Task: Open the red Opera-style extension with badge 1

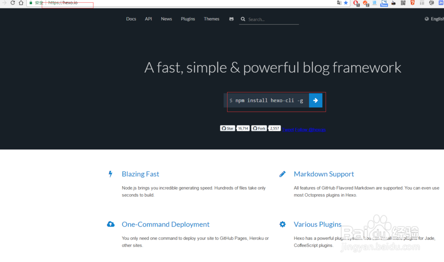Action: [x=356, y=3]
